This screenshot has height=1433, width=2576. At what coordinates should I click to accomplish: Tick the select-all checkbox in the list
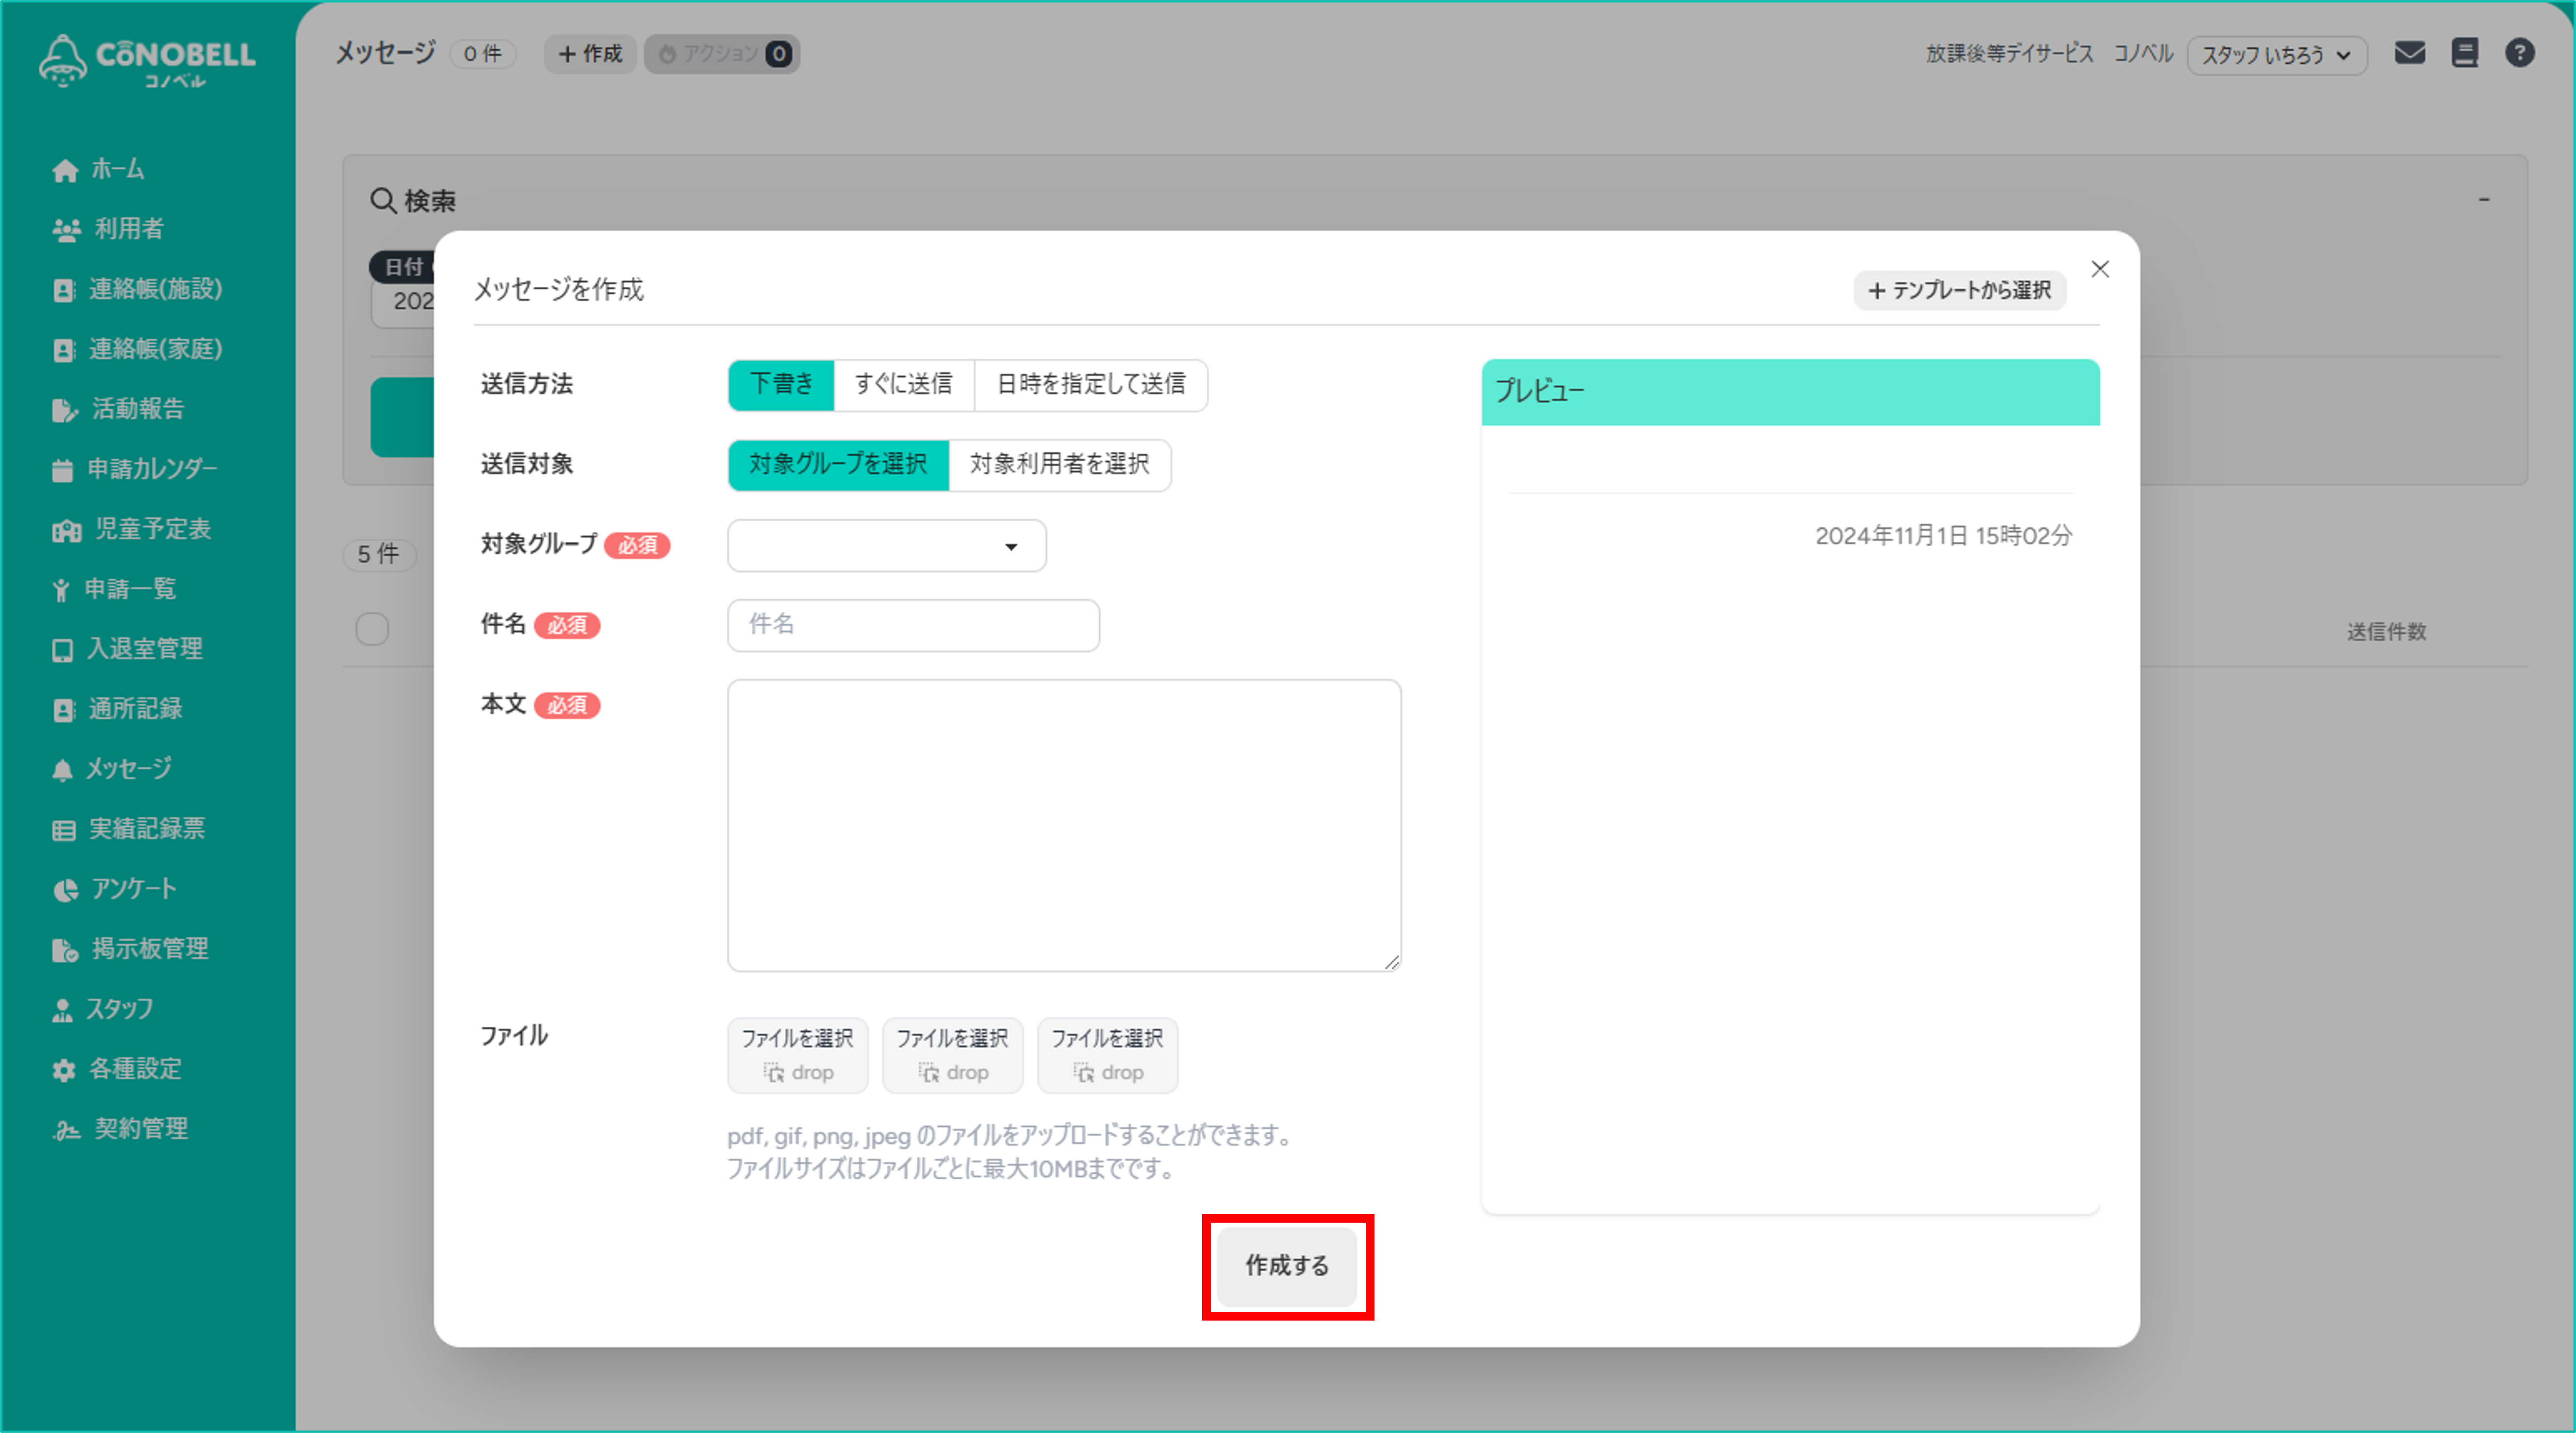click(x=372, y=629)
